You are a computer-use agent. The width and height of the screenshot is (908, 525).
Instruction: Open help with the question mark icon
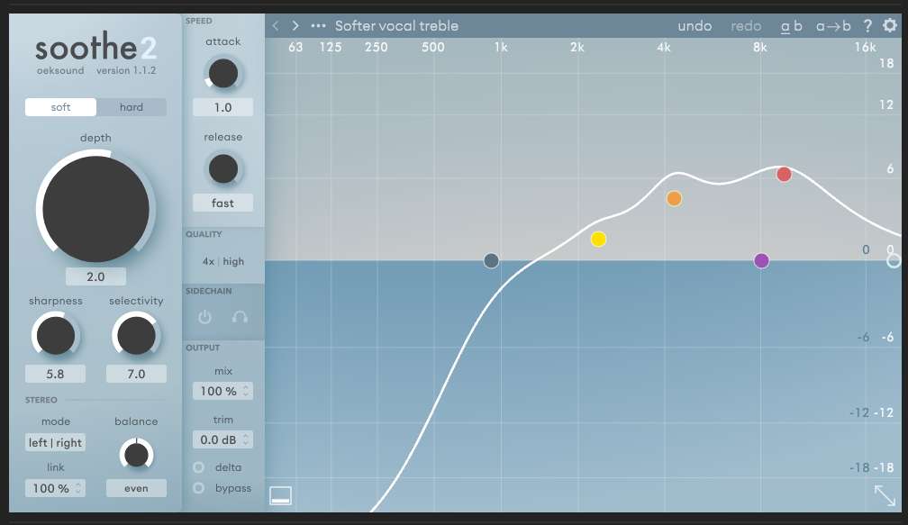(x=867, y=26)
